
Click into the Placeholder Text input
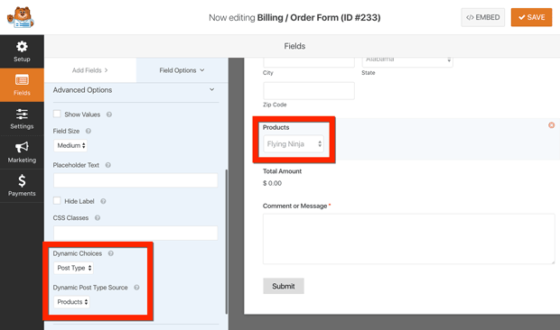[x=135, y=180]
